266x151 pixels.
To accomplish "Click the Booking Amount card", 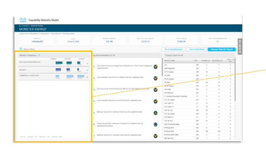I will click(x=109, y=40).
